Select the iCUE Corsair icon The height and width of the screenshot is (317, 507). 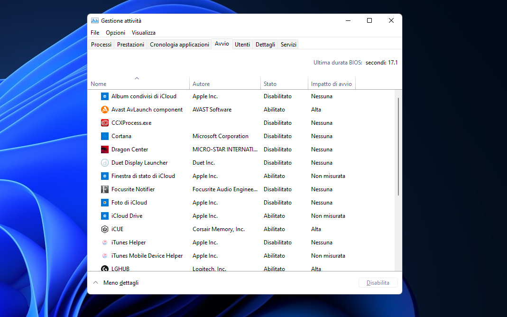pyautogui.click(x=105, y=229)
